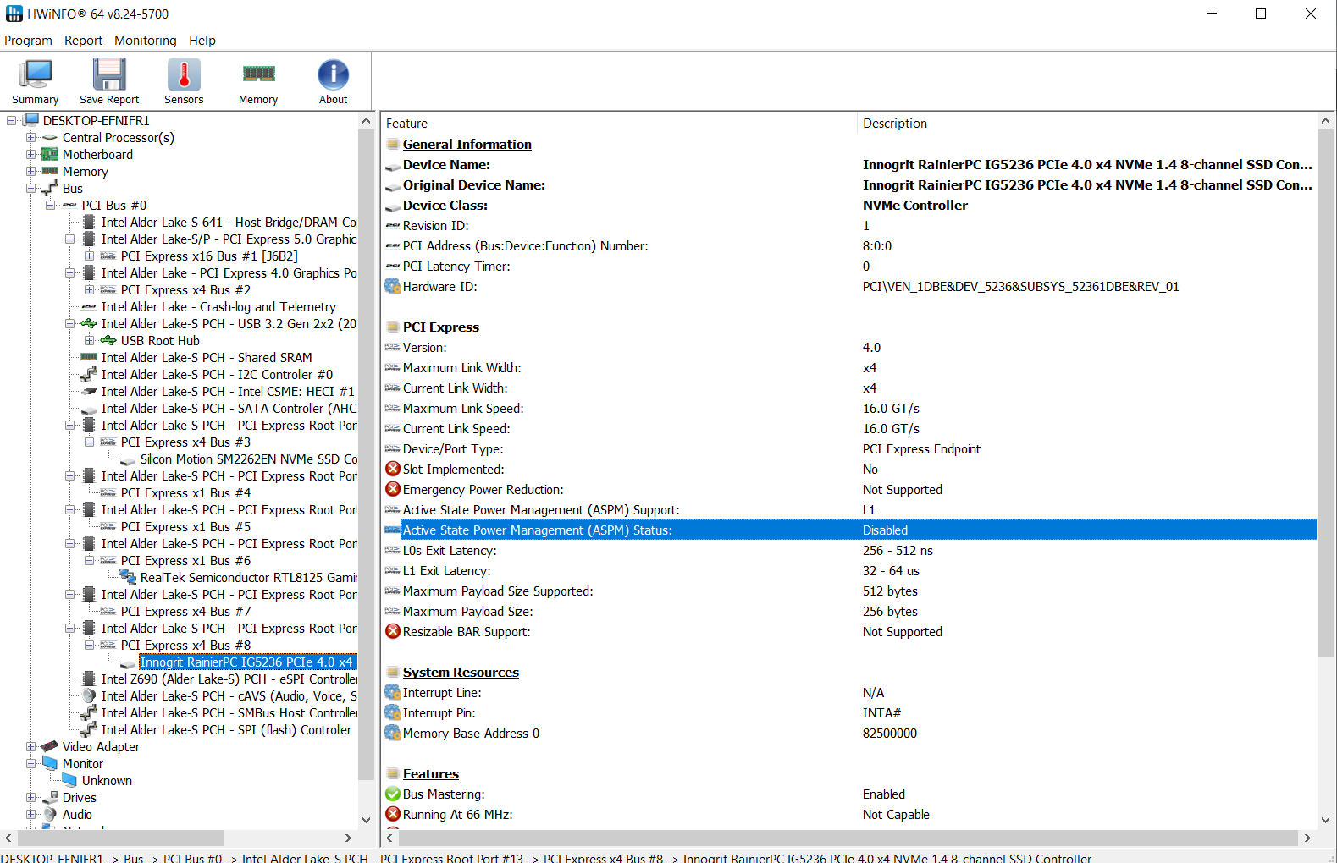The image size is (1337, 863).
Task: Click the Save Report floppy icon
Action: tap(109, 74)
